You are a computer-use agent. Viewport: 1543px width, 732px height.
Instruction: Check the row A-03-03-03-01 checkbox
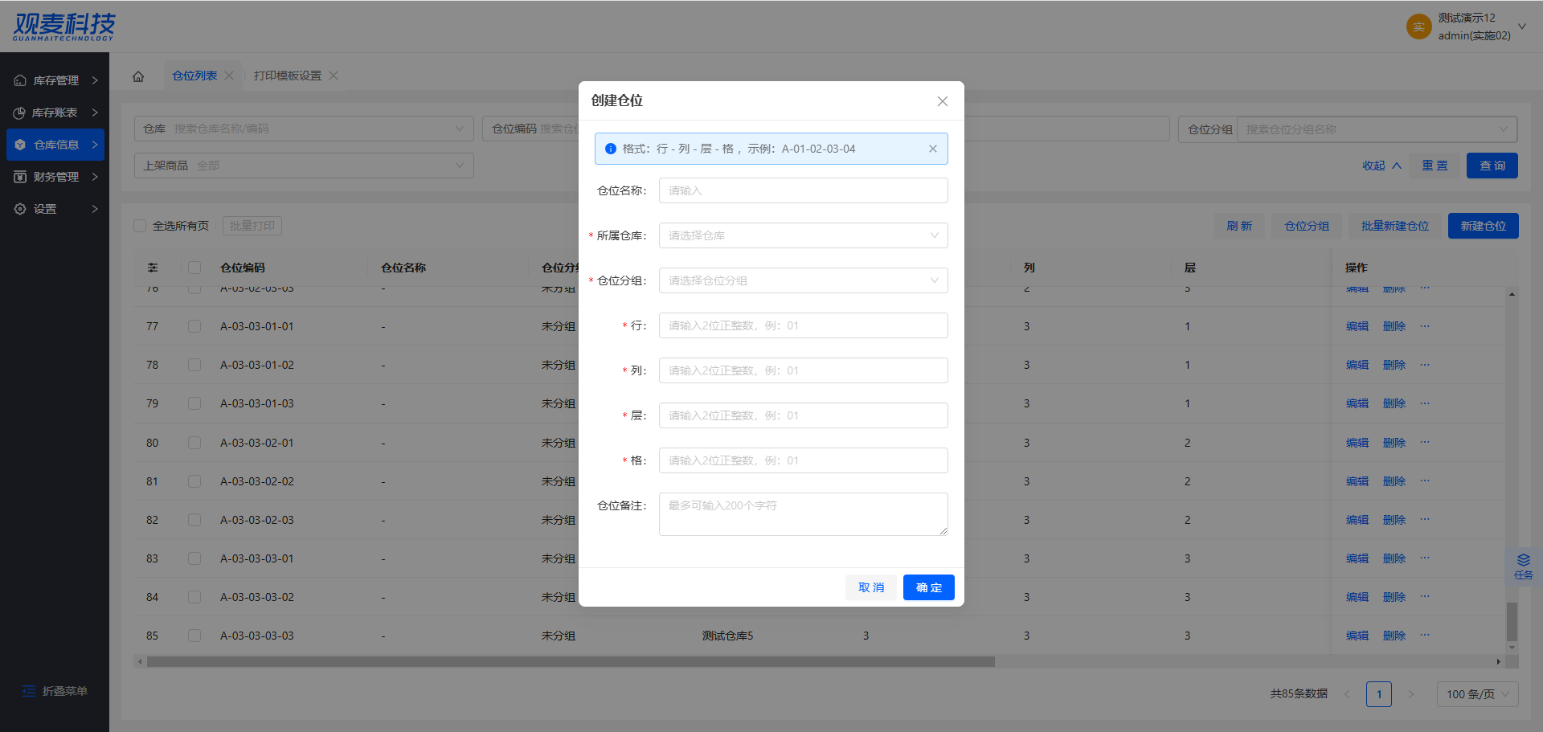click(x=194, y=558)
